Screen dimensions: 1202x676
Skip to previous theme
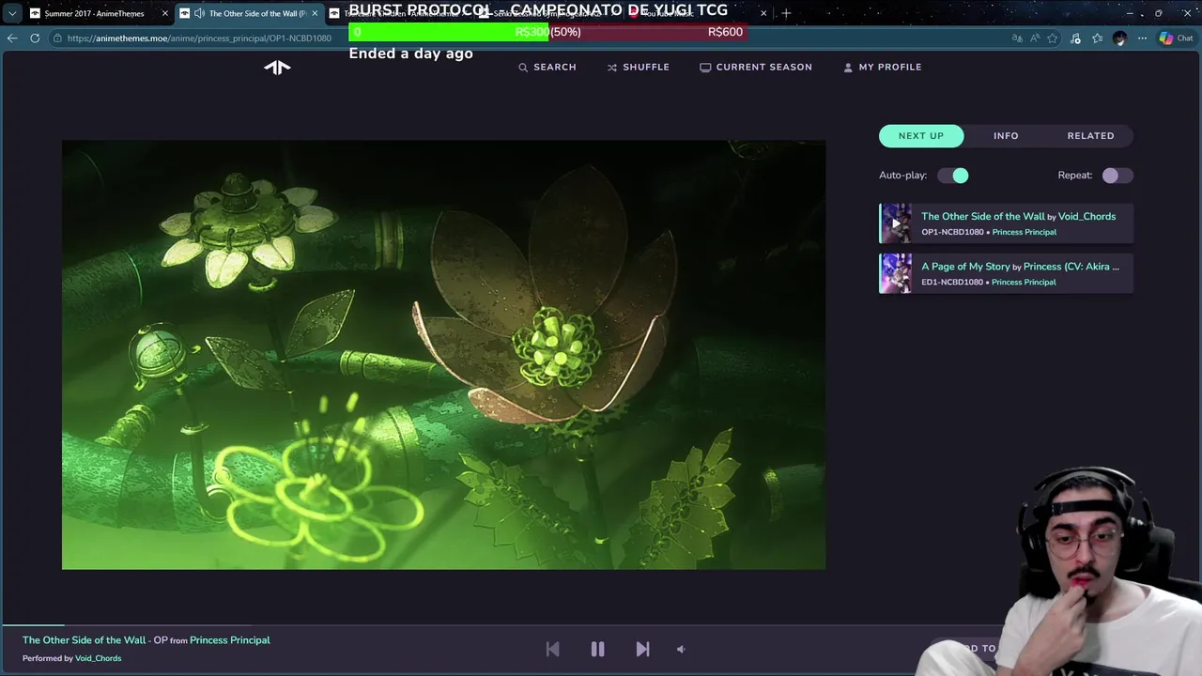pos(552,649)
